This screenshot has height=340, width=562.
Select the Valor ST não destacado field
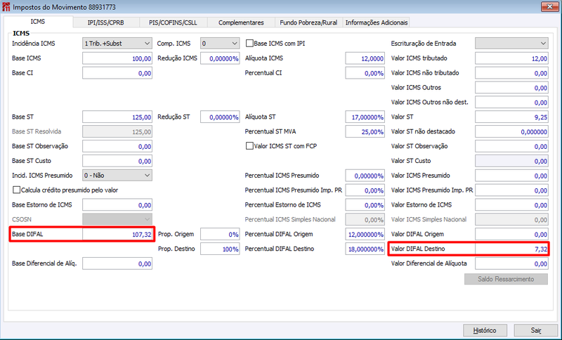pyautogui.click(x=511, y=132)
